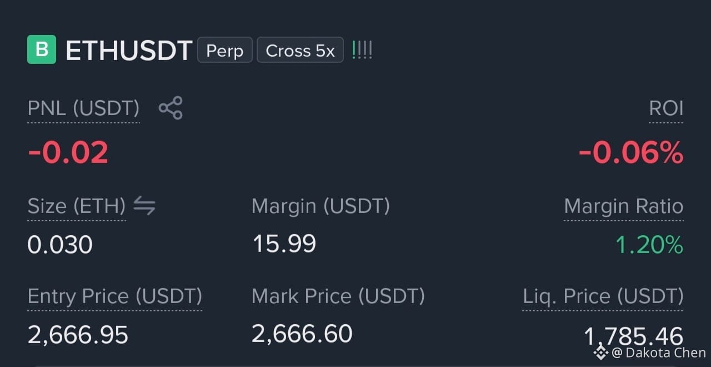The image size is (711, 367).
Task: Tap the Size (ETH) label
Action: (x=77, y=206)
